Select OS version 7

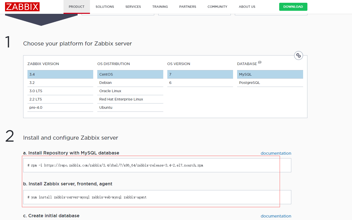[200, 74]
